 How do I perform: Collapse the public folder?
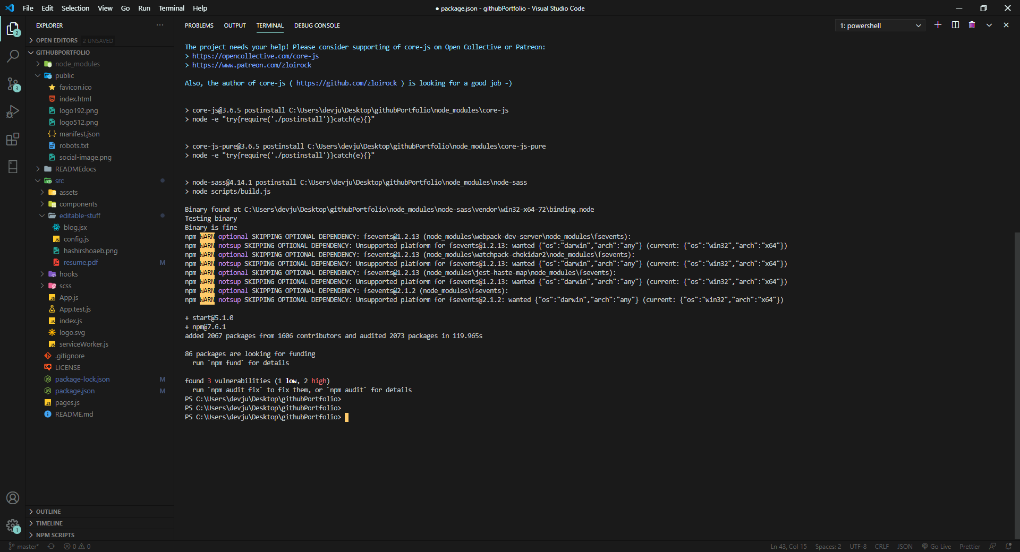point(100,75)
